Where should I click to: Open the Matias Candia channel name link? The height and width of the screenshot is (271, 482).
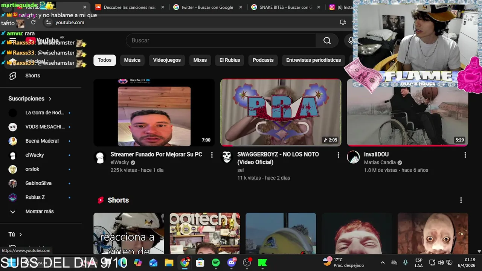(x=380, y=163)
